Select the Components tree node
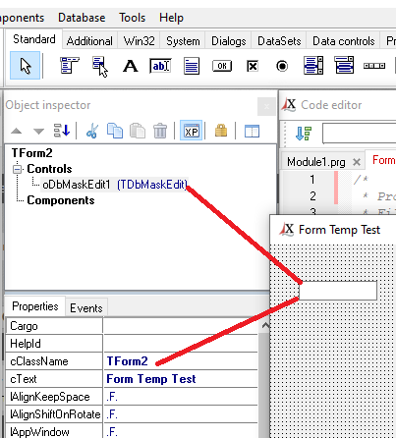396x438 pixels. click(x=61, y=200)
